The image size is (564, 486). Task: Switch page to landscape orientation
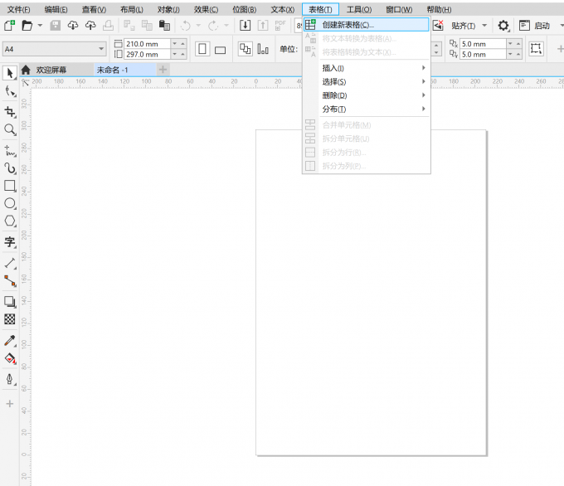point(221,49)
